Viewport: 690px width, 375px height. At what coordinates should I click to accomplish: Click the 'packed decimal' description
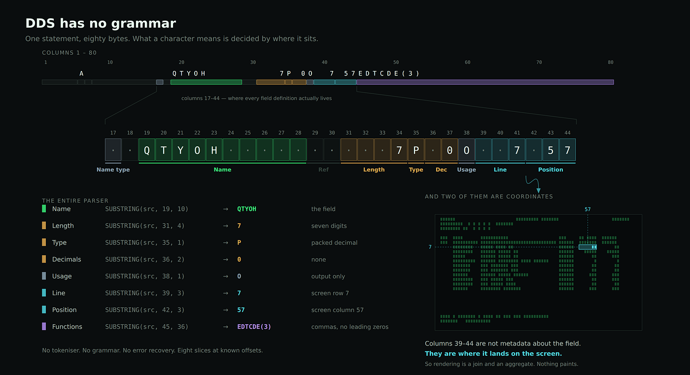[x=335, y=242]
